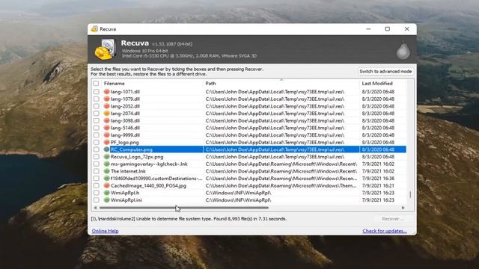
Task: Click red status dot for lang-5146.dll
Action: (106, 128)
